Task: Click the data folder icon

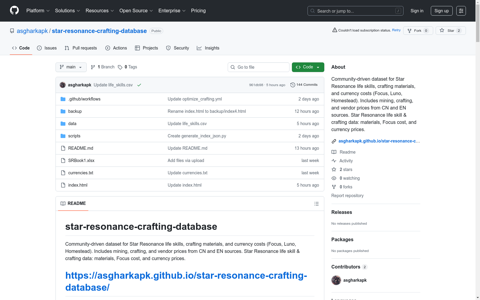Action: (63, 124)
